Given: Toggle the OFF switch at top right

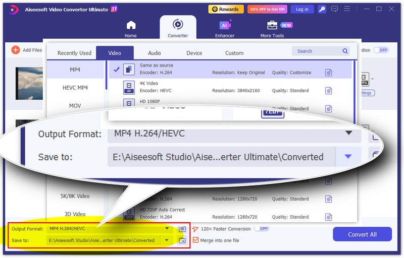Looking at the screenshot, I should [381, 50].
